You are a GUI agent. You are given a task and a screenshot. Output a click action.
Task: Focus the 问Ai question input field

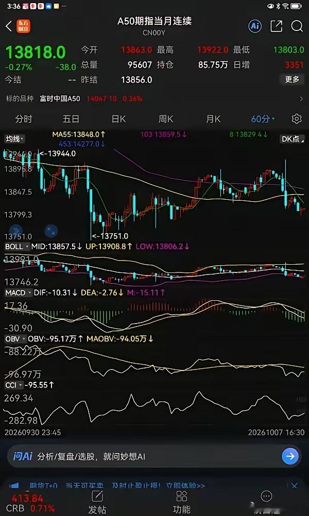point(154,457)
